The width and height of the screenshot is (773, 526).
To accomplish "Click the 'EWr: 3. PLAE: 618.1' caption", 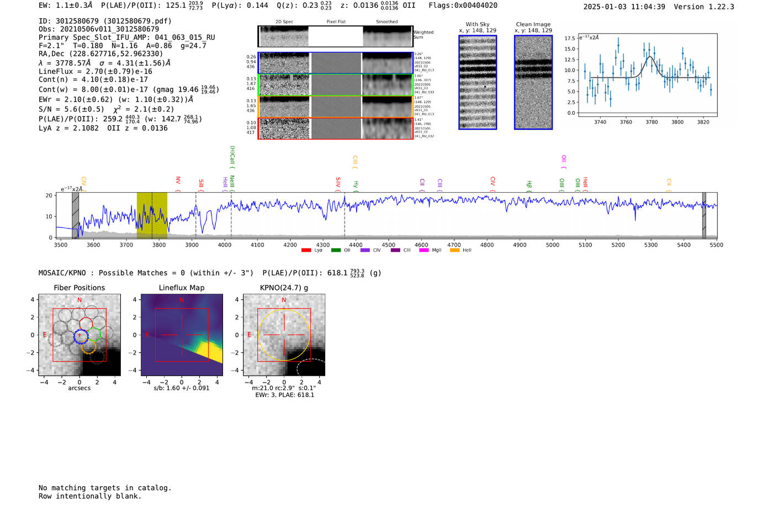I will [284, 395].
